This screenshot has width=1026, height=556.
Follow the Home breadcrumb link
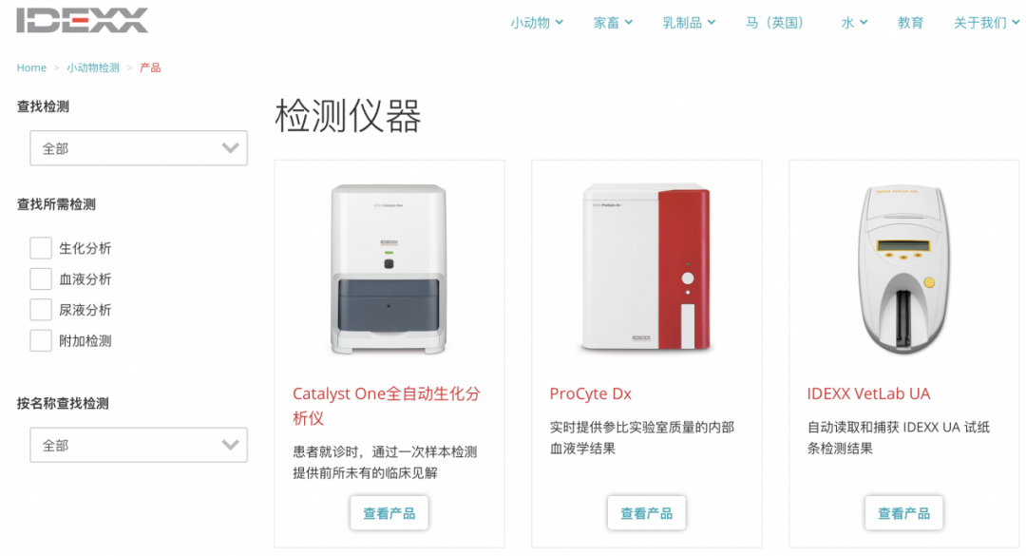coord(31,67)
